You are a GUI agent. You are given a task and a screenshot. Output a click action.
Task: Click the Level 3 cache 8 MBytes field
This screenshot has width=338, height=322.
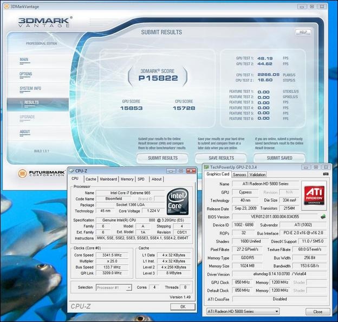point(174,273)
